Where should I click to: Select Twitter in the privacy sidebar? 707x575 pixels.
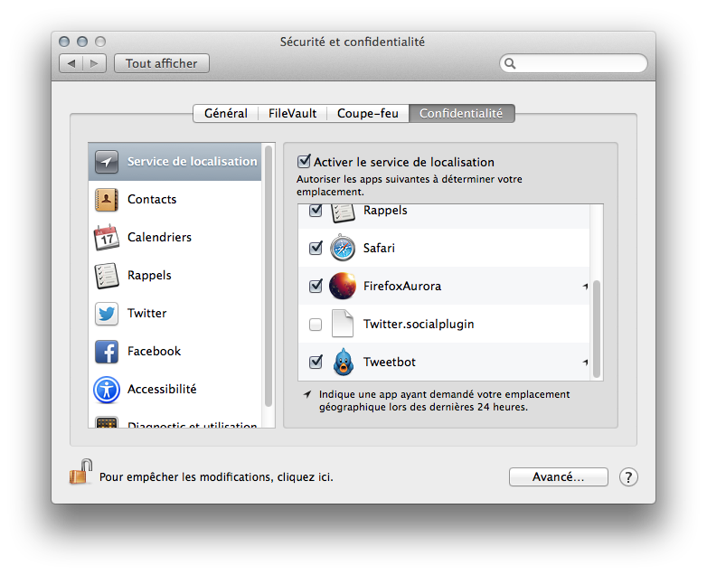(x=175, y=314)
